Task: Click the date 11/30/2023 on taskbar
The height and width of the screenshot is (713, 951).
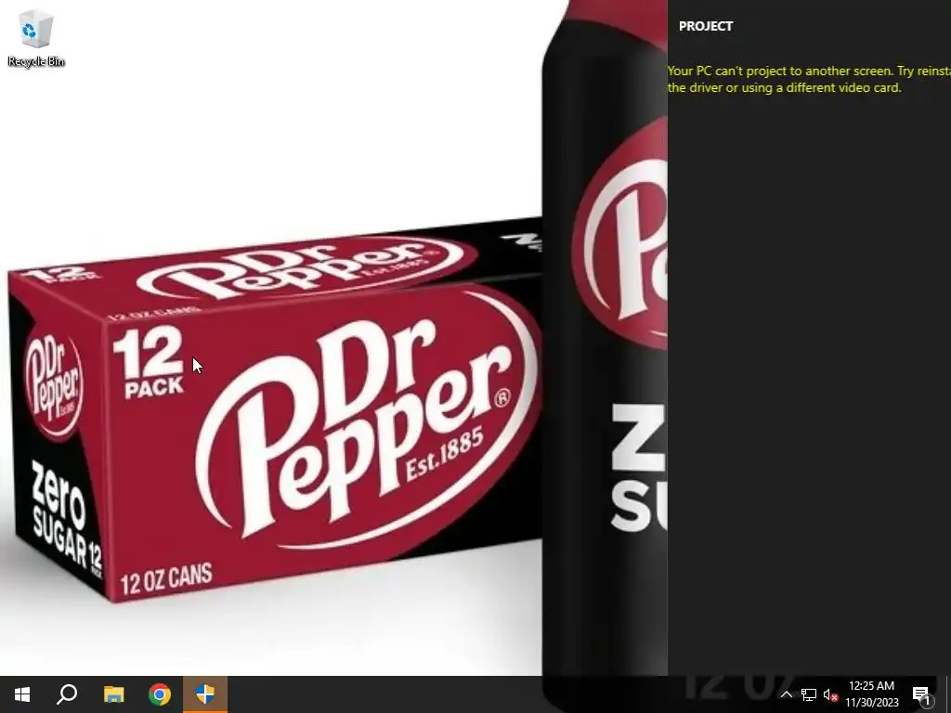Action: (x=871, y=703)
